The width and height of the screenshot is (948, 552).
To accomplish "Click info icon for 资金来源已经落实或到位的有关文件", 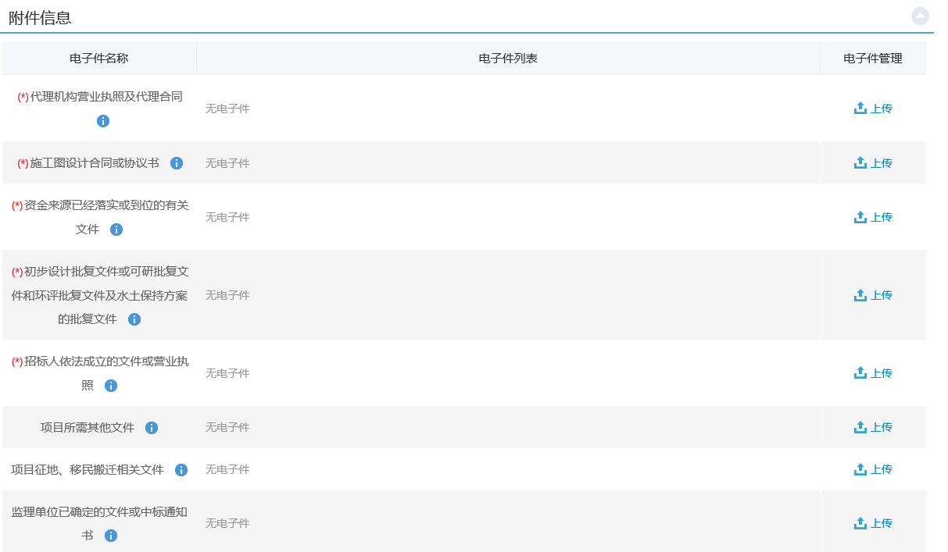I will tap(116, 230).
